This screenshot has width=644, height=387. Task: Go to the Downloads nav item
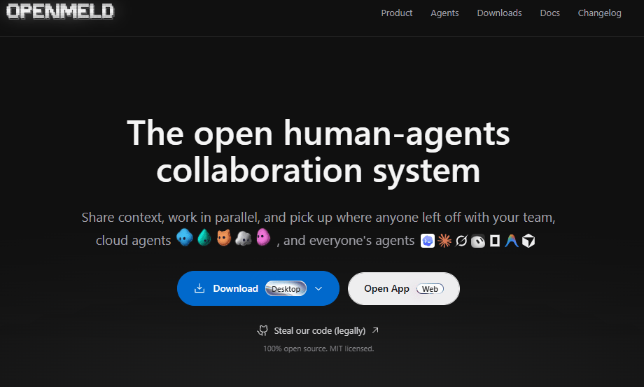click(499, 13)
